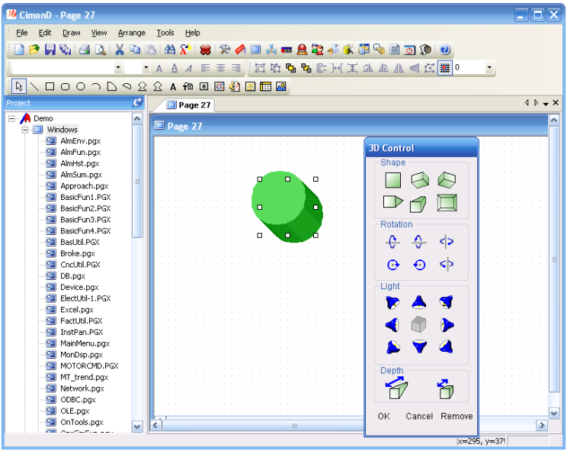Collapse the Windows folder in project tree
The image size is (567, 451).
pyautogui.click(x=25, y=130)
